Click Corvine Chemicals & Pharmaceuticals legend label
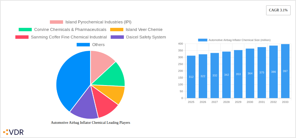The width and height of the screenshot is (296, 138). [x=70, y=30]
